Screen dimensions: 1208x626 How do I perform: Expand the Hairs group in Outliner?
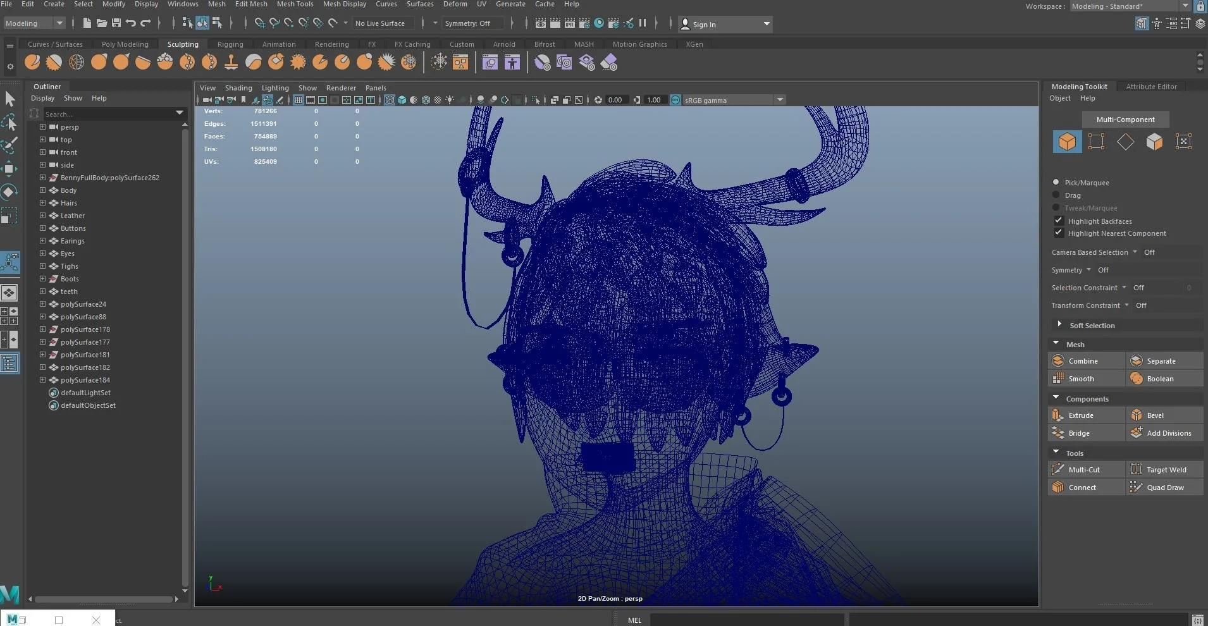coord(42,203)
